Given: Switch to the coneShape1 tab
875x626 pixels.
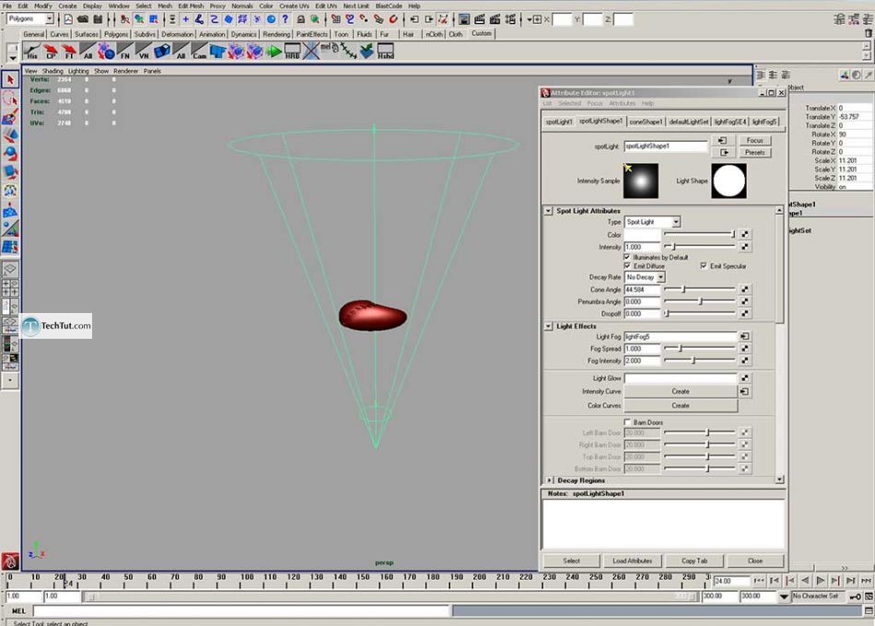Looking at the screenshot, I should (646, 122).
